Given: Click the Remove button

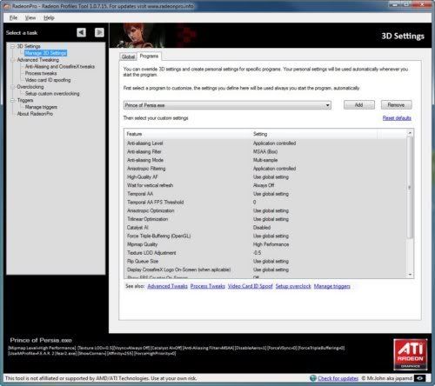Looking at the screenshot, I should pos(396,105).
